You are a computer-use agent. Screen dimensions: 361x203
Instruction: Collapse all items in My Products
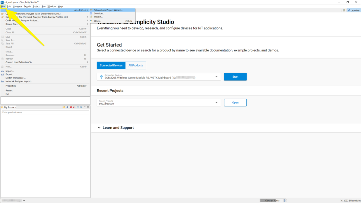pos(78,107)
